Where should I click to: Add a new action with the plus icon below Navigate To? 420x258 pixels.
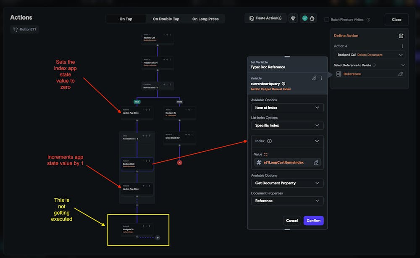(157, 237)
